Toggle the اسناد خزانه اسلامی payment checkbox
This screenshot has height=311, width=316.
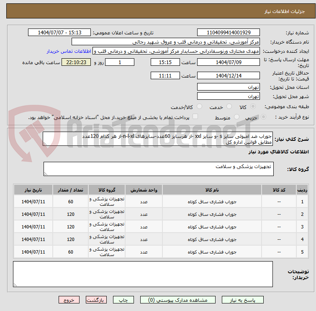[x=195, y=117]
